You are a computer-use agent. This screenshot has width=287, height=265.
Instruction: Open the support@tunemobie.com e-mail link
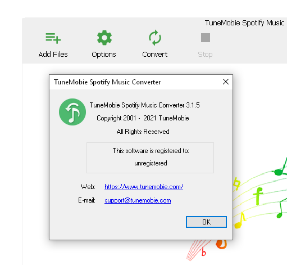(138, 200)
